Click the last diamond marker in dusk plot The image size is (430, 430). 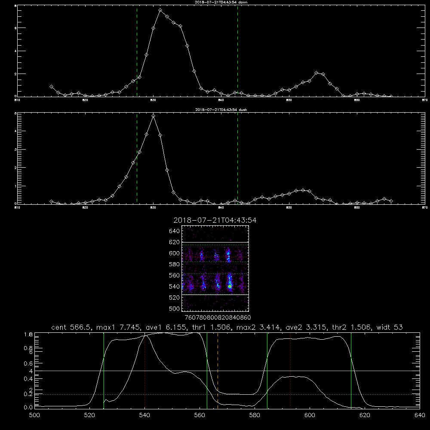(391, 201)
